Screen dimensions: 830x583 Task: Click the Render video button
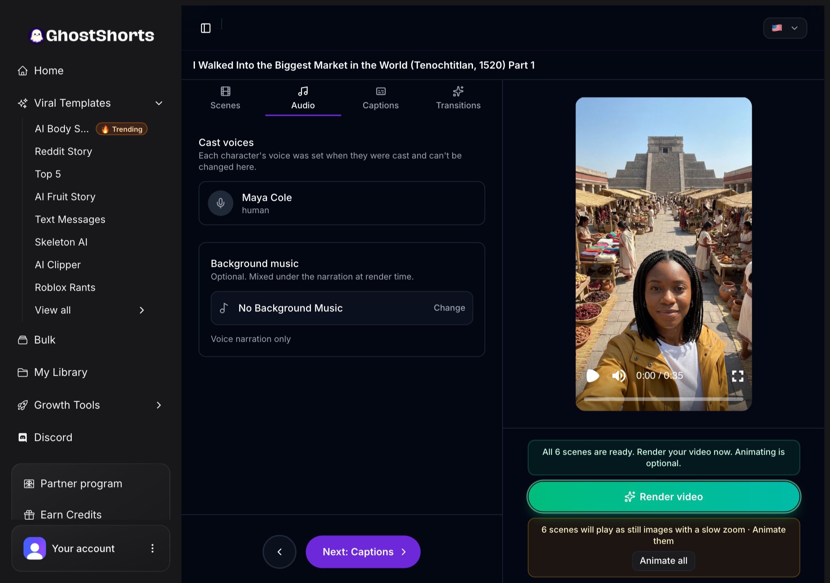(x=663, y=497)
